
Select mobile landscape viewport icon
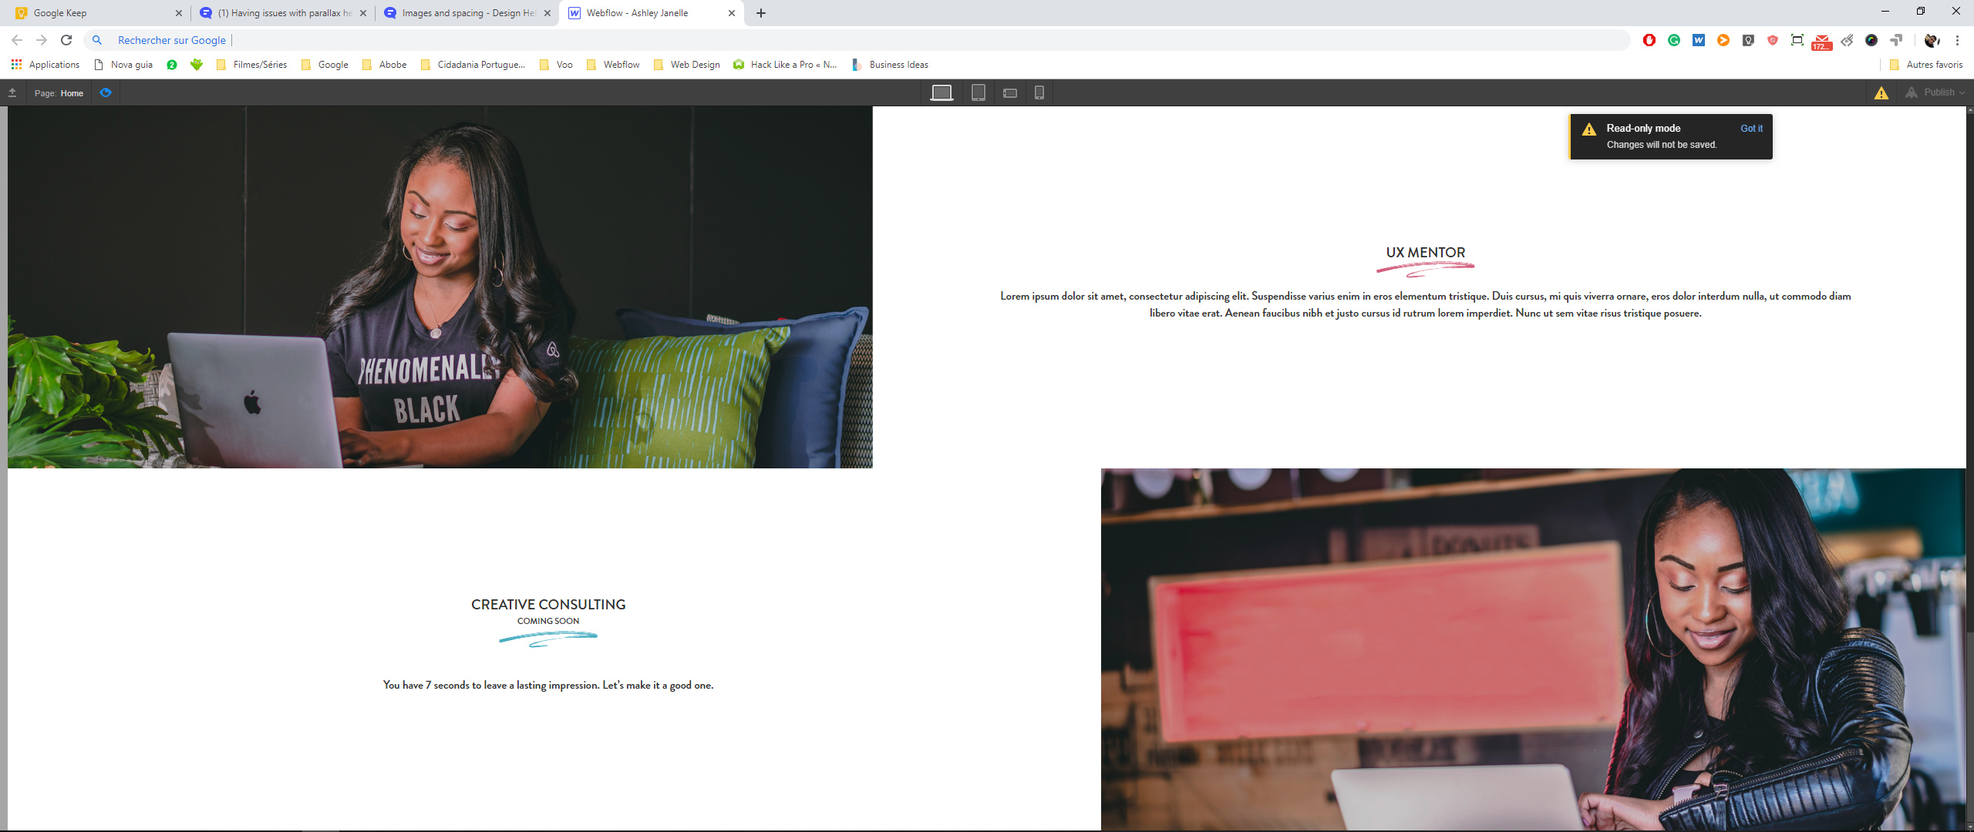pyautogui.click(x=1010, y=93)
